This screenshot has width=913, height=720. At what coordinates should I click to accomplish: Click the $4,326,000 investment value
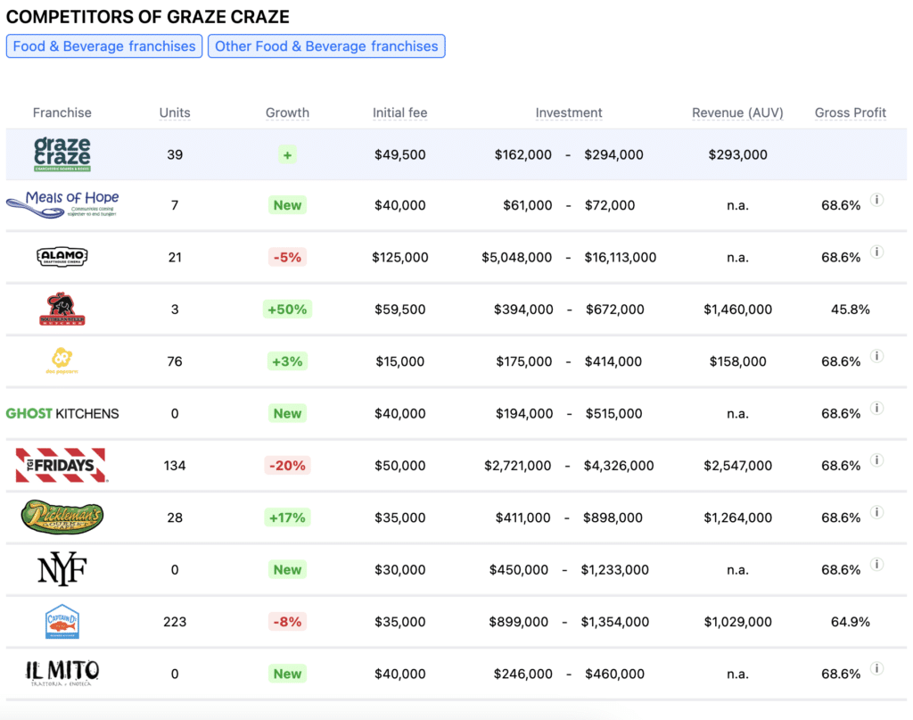(x=619, y=466)
